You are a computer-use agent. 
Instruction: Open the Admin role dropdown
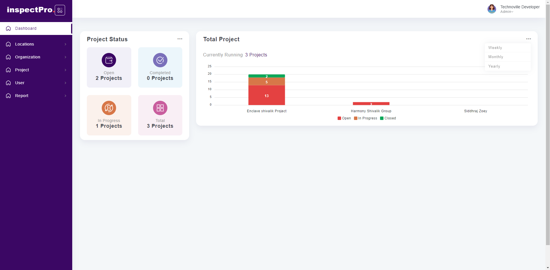507,12
